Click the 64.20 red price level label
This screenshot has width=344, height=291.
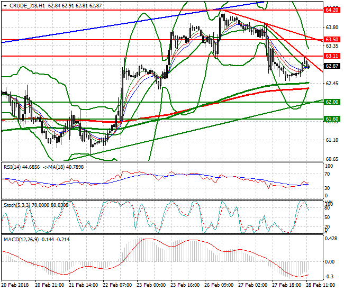click(332, 10)
